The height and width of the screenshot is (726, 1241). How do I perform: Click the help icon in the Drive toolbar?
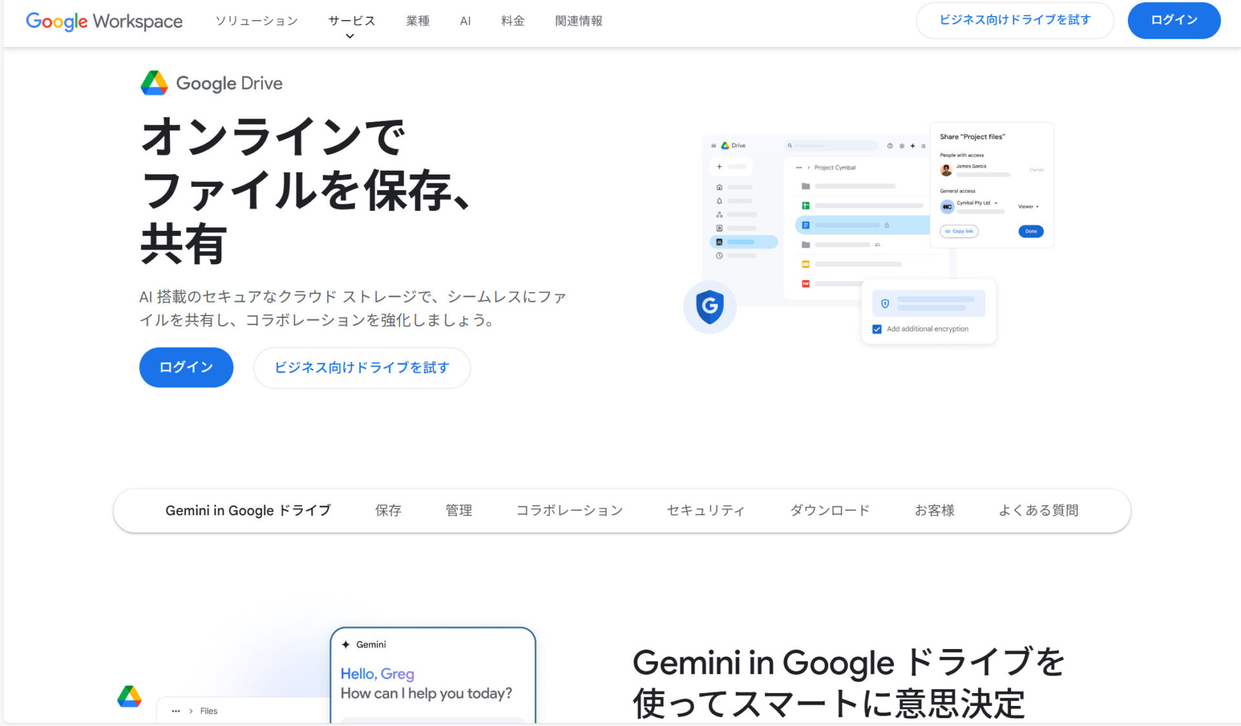[890, 146]
